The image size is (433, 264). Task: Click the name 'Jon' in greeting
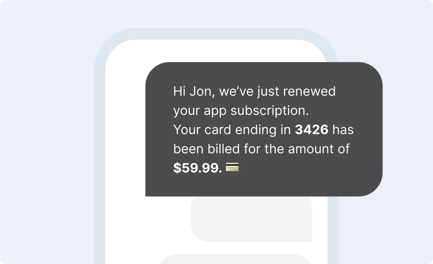click(x=202, y=92)
